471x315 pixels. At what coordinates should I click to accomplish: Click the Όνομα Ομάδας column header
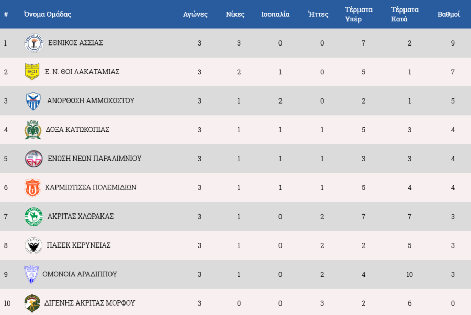(x=48, y=14)
